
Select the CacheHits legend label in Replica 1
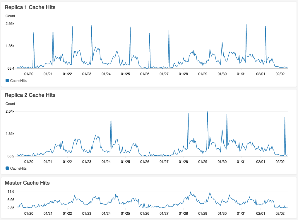(18, 80)
